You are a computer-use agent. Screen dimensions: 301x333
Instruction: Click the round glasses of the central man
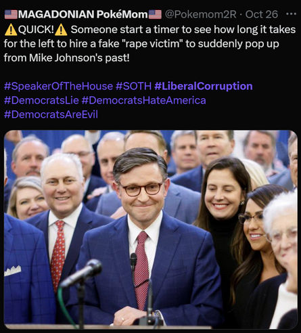coord(143,189)
